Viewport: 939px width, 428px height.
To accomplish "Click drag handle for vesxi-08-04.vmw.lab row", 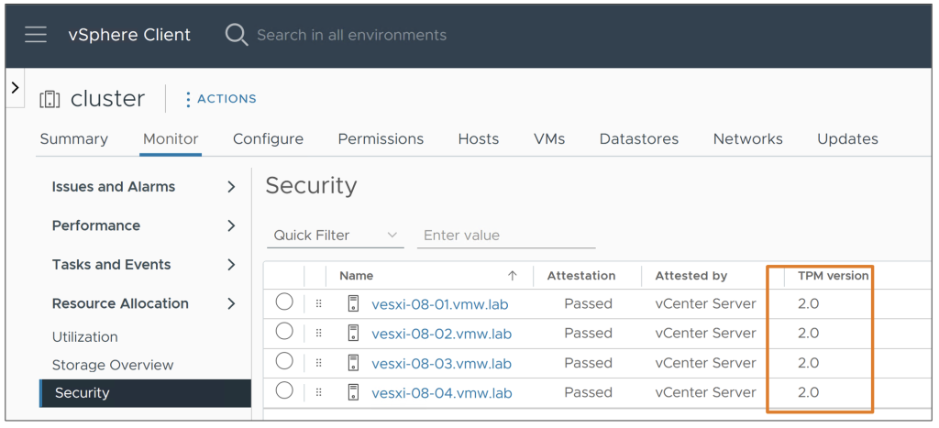I will pyautogui.click(x=319, y=392).
